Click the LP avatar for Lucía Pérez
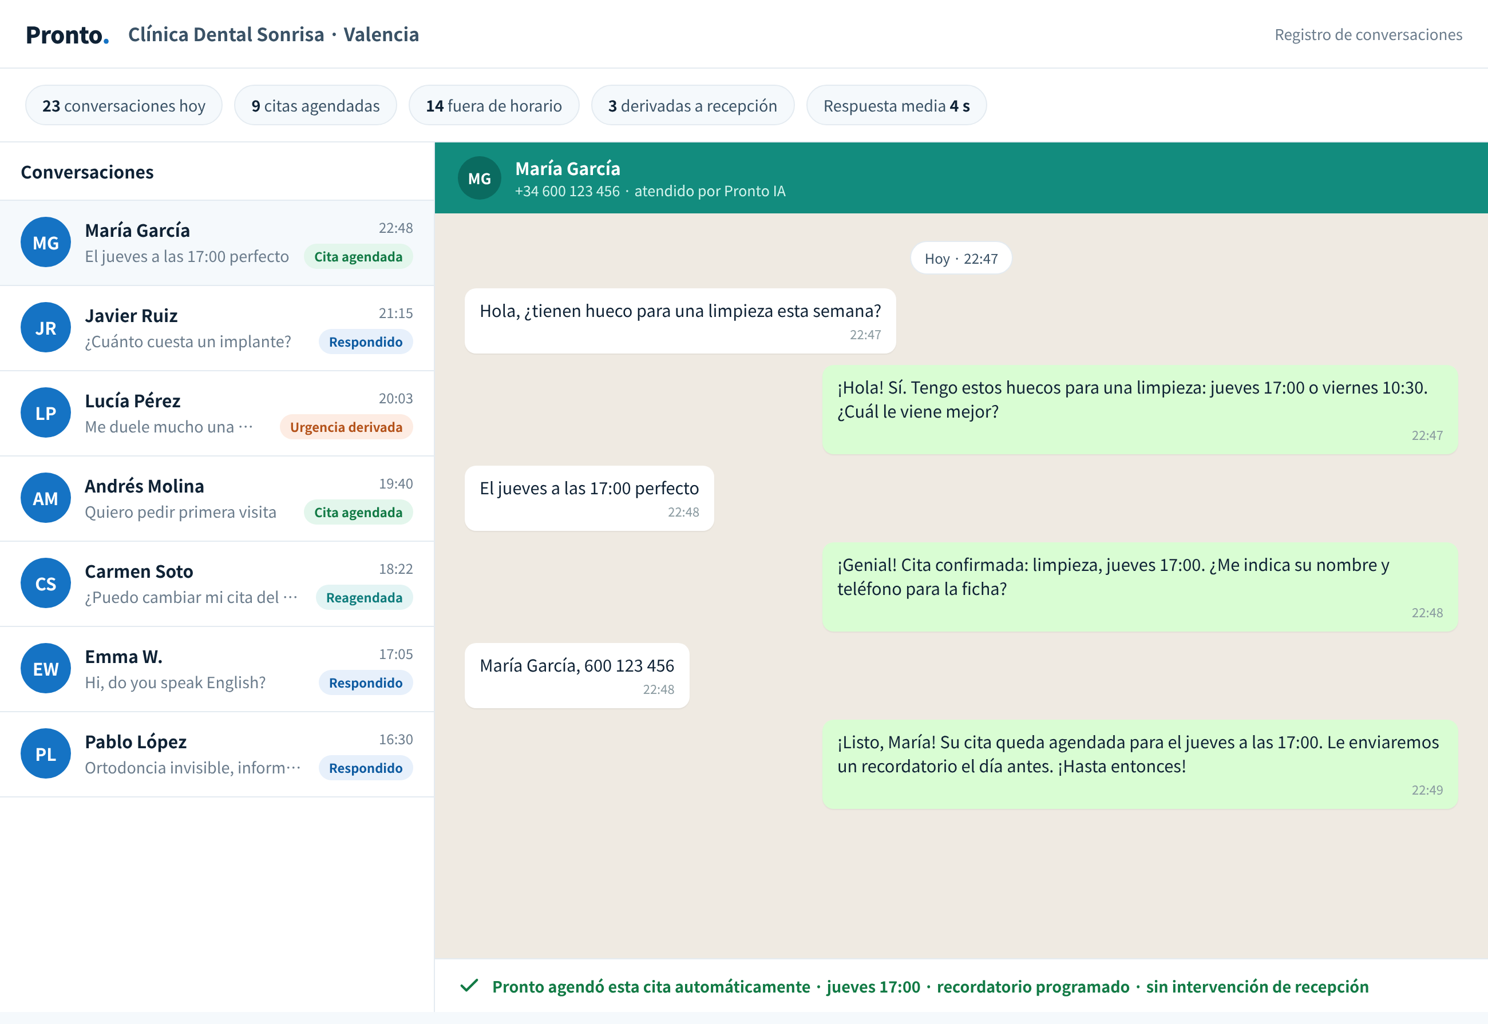1488x1024 pixels. [46, 413]
